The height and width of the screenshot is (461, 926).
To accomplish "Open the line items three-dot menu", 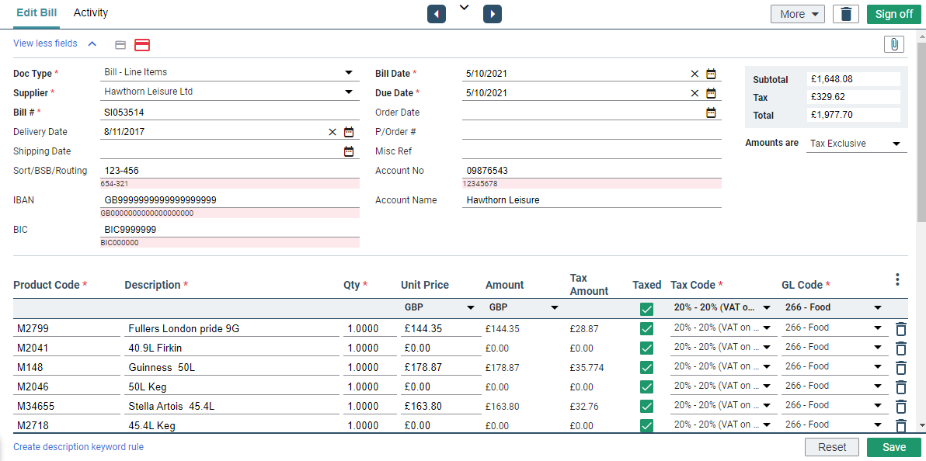I will tap(897, 280).
